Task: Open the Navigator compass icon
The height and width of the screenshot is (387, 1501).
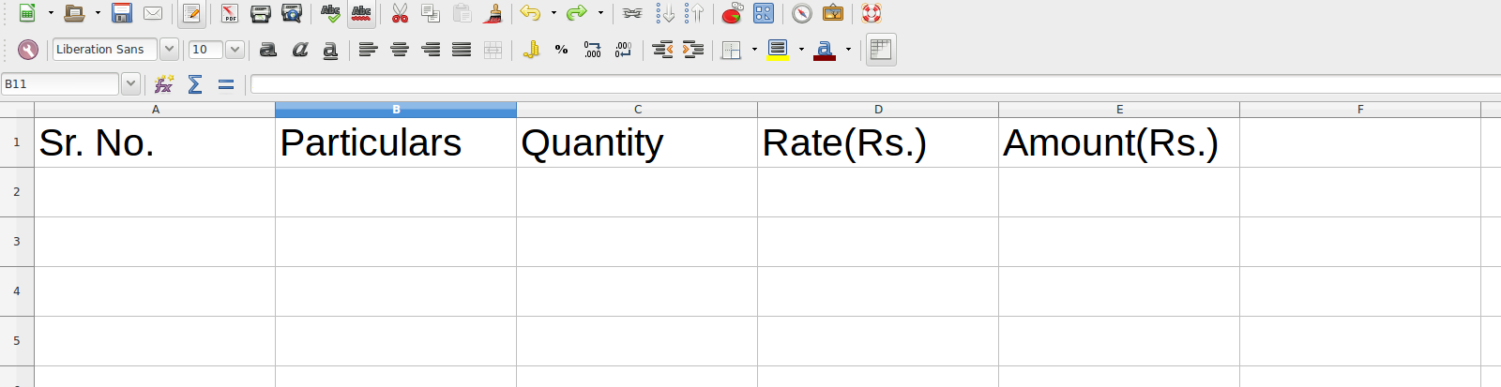Action: (x=801, y=13)
